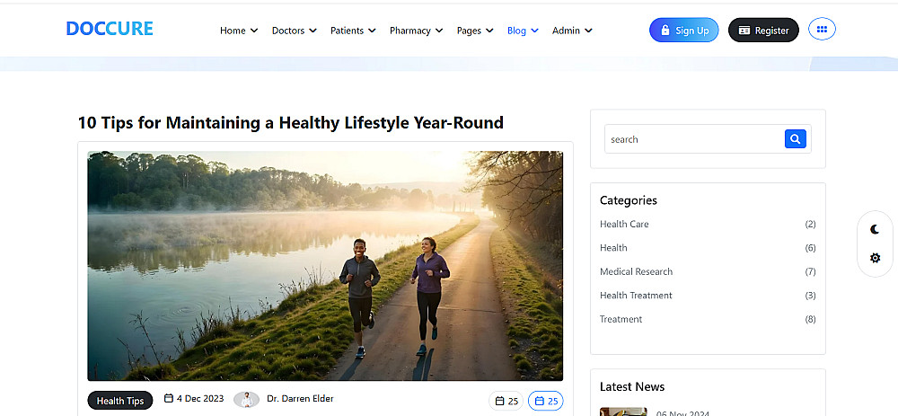
Task: Click the blue search magnifier button
Action: pyautogui.click(x=795, y=138)
